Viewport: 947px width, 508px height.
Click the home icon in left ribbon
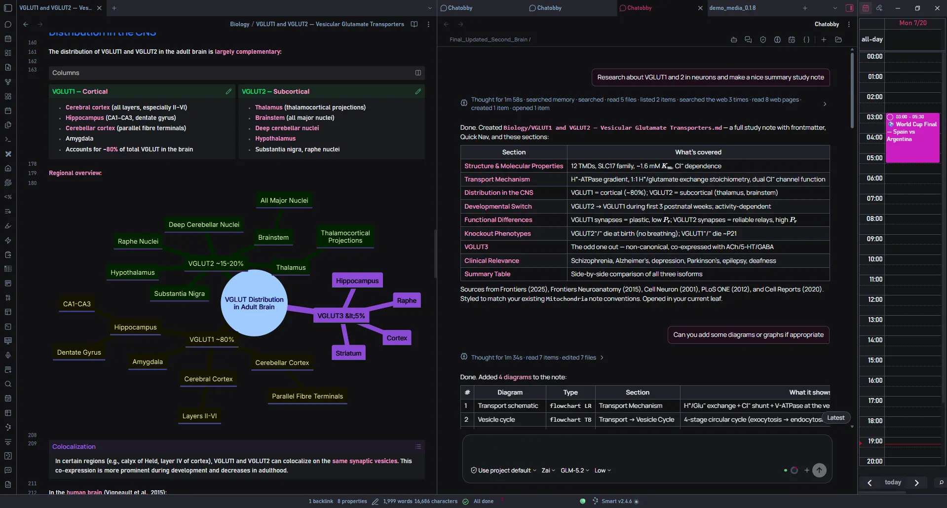point(8,168)
